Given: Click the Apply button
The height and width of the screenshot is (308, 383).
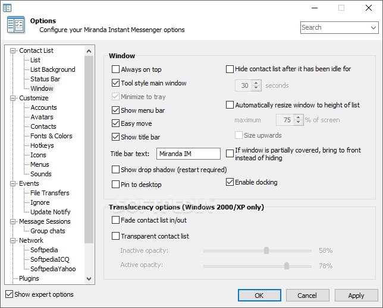Looking at the screenshot, I should [356, 296].
